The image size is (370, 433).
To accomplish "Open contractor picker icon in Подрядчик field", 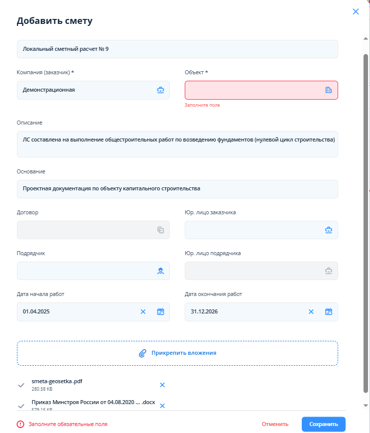I will pyautogui.click(x=160, y=271).
